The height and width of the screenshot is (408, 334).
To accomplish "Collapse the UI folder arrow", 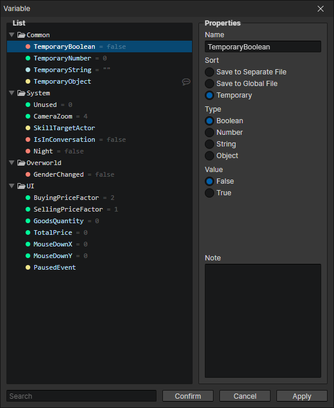I will point(12,186).
